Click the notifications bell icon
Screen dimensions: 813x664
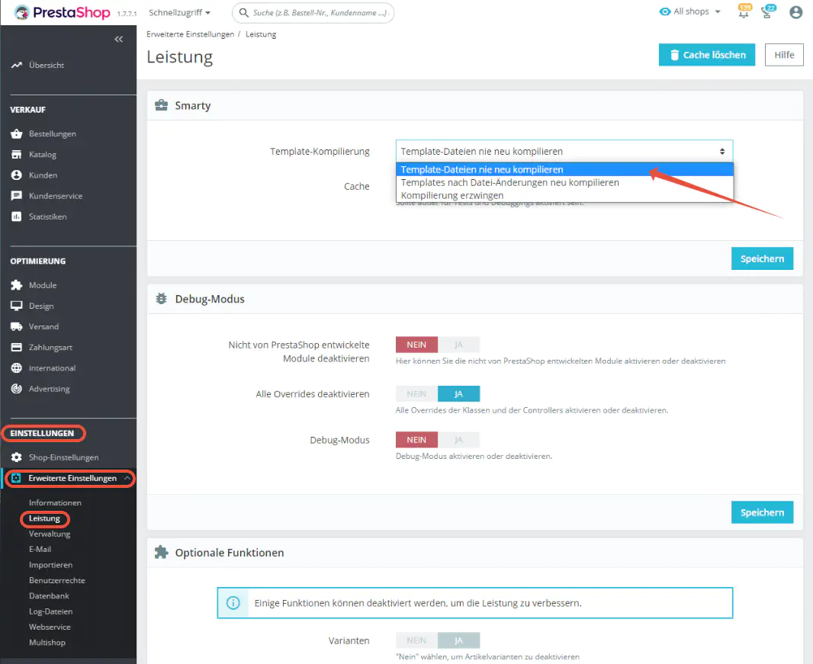[x=743, y=12]
